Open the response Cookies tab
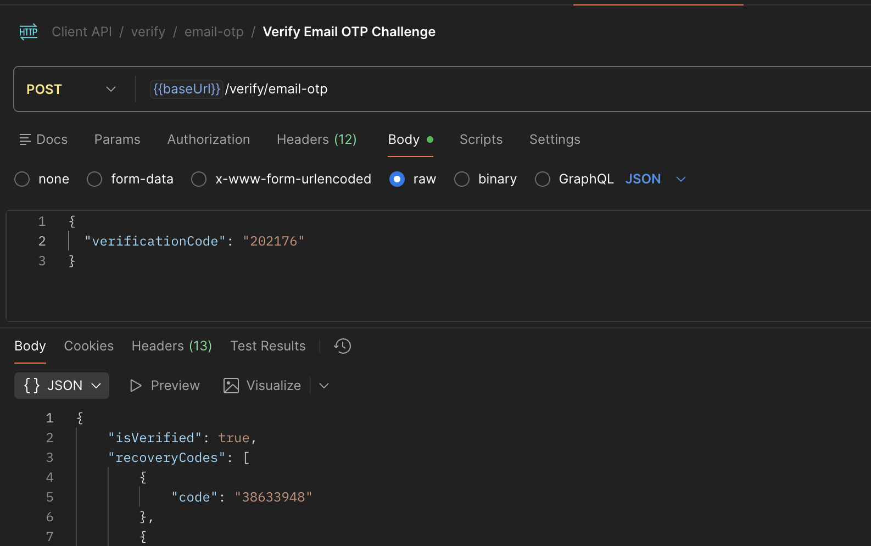This screenshot has width=871, height=546. coord(89,346)
